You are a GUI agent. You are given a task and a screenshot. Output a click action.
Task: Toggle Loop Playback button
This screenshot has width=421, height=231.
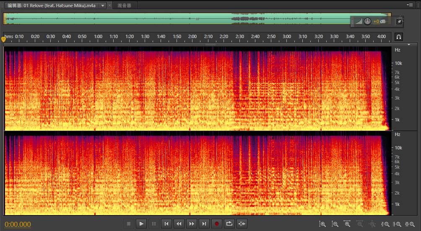[x=229, y=224]
